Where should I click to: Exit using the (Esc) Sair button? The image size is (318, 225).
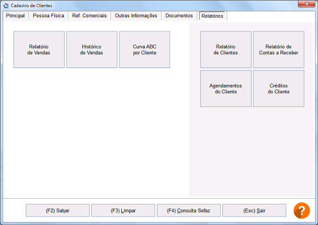tap(254, 210)
